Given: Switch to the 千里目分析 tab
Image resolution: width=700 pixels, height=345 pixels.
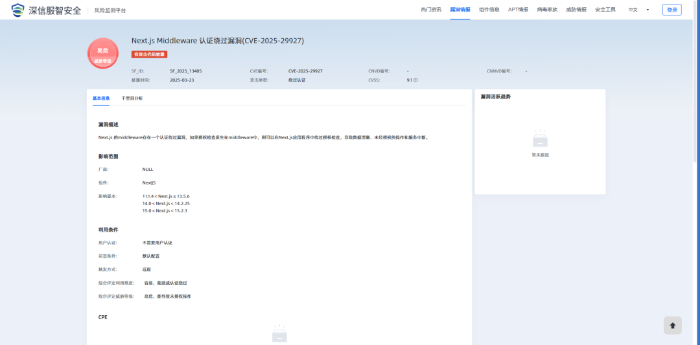Looking at the screenshot, I should [132, 98].
